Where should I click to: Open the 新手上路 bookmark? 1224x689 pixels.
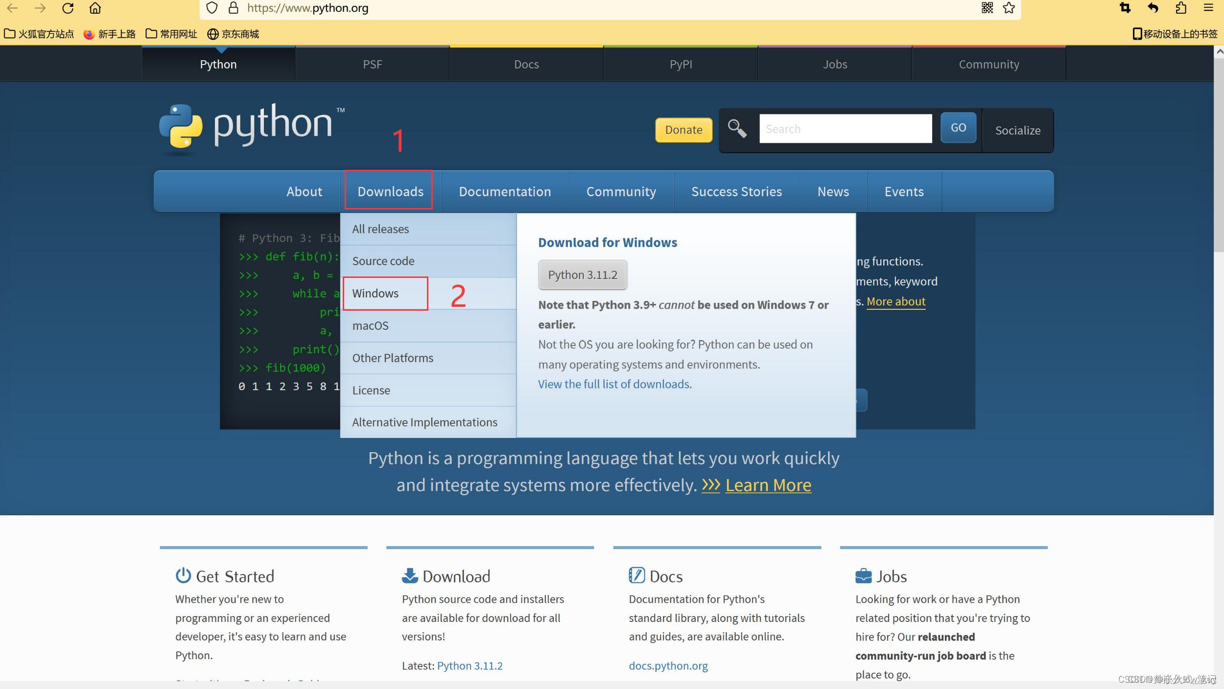click(x=110, y=34)
